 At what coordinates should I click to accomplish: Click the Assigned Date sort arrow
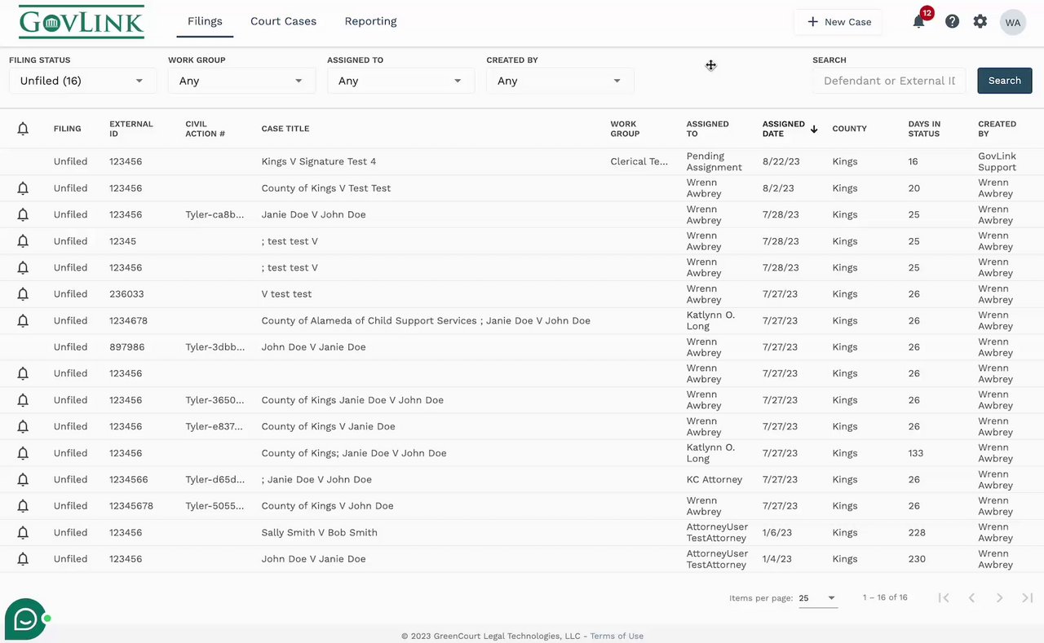[x=814, y=129]
